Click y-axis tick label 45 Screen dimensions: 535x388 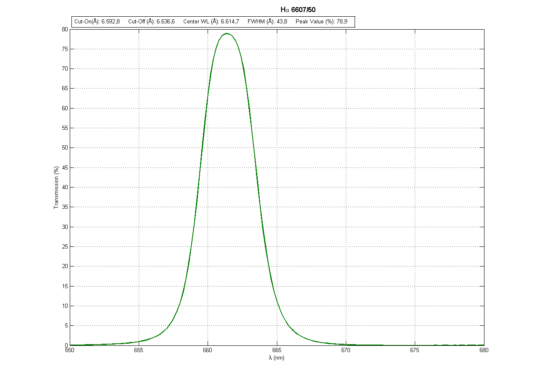(65, 167)
